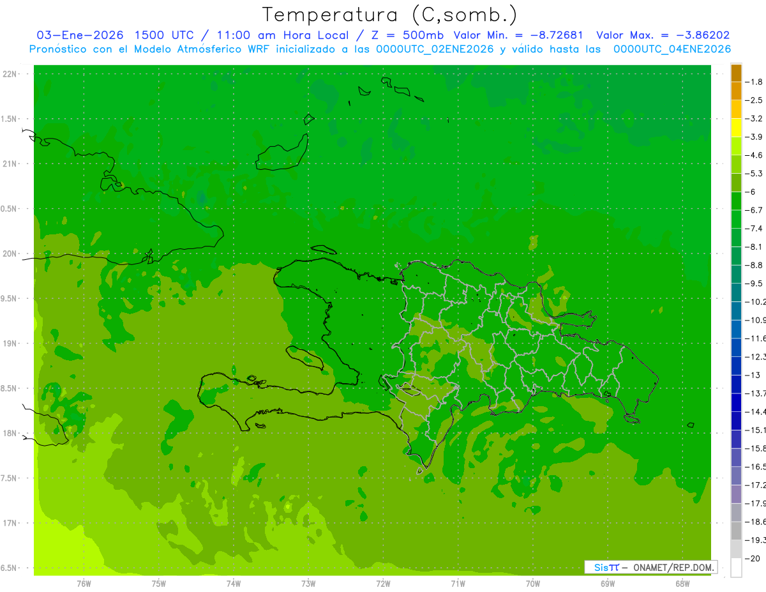Pick the amber swatch between -2.5 and -3.2
Screen dimensions: 766x592
736,109
